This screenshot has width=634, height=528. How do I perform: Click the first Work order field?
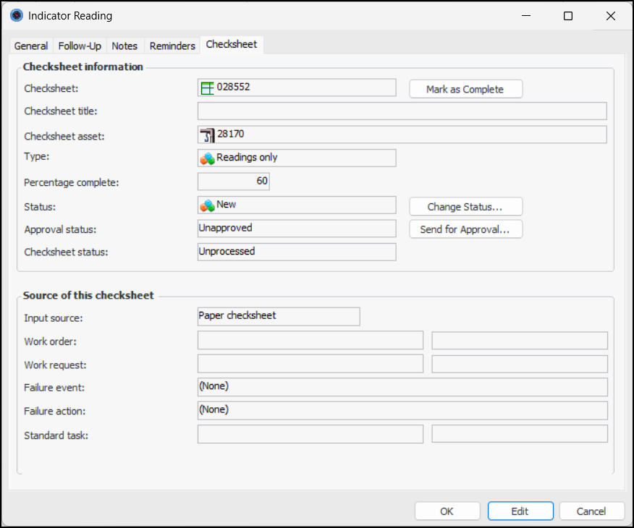point(310,341)
